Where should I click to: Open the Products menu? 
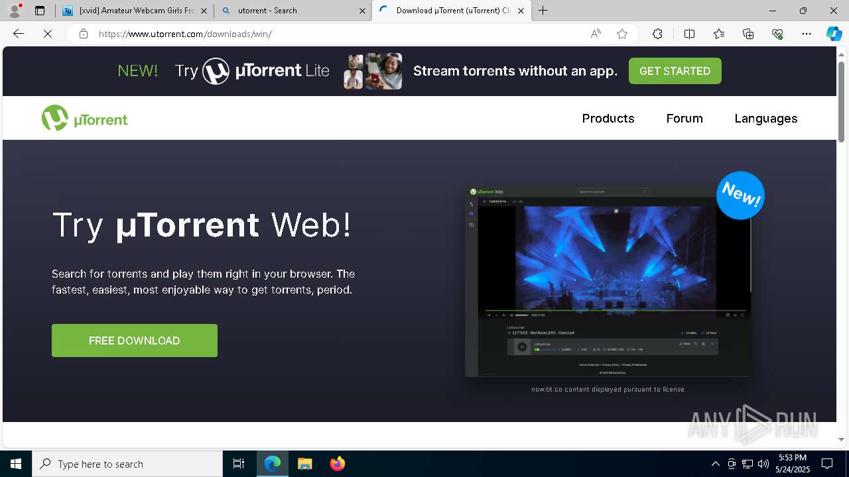coord(608,118)
